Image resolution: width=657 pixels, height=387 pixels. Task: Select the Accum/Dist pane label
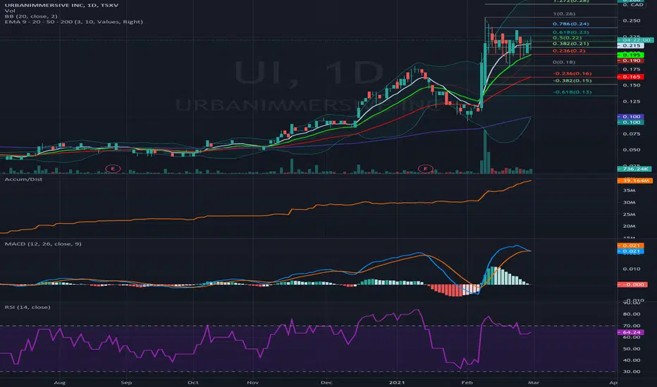pyautogui.click(x=23, y=179)
